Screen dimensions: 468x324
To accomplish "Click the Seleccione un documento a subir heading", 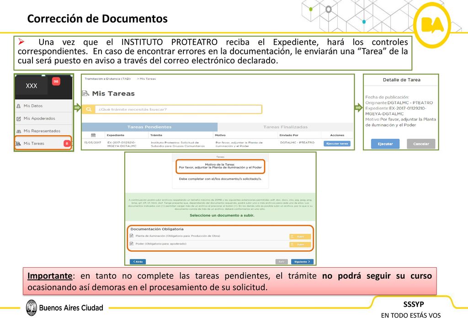I will click(222, 215).
